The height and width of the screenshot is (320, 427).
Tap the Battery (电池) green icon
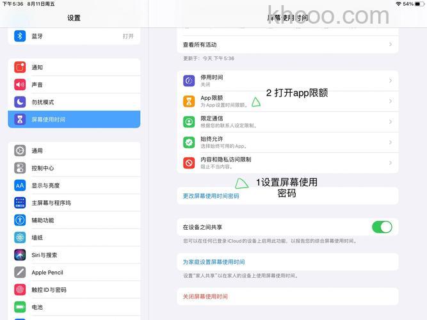coord(20,307)
